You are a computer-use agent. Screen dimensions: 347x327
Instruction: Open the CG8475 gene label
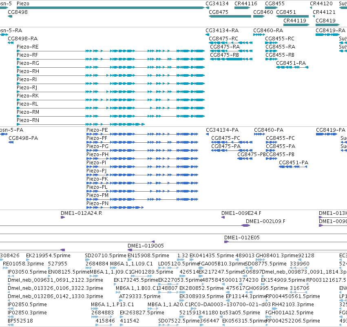click(219, 12)
